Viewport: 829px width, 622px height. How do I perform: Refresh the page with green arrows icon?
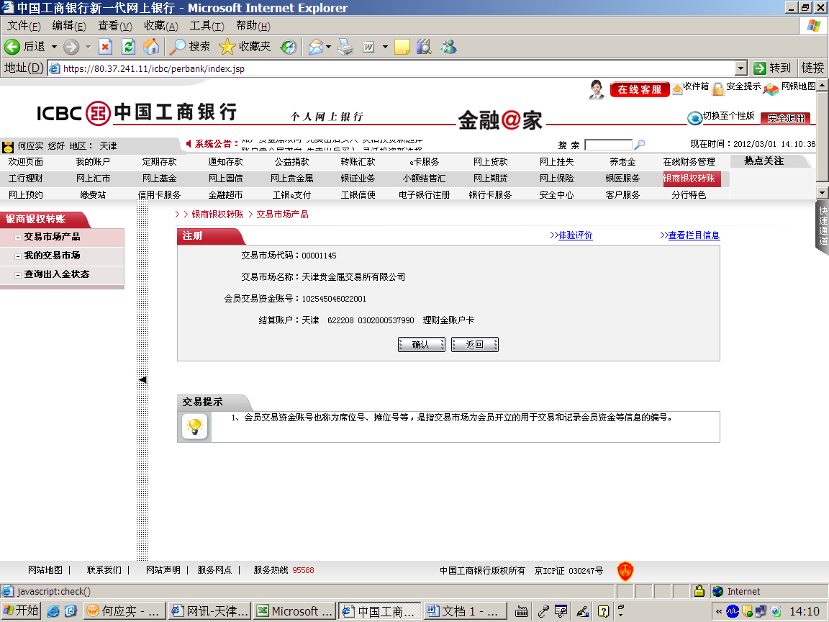pos(129,47)
